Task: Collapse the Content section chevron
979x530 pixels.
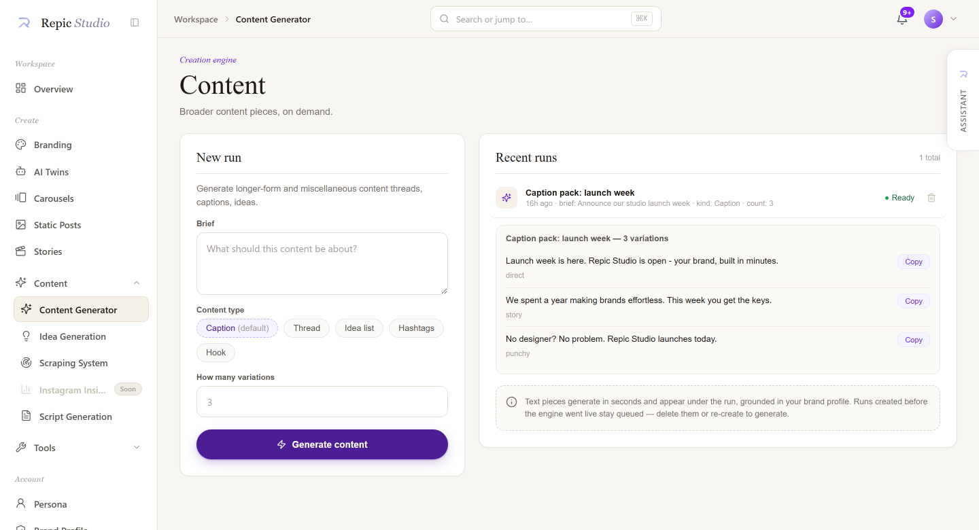Action: tap(137, 283)
